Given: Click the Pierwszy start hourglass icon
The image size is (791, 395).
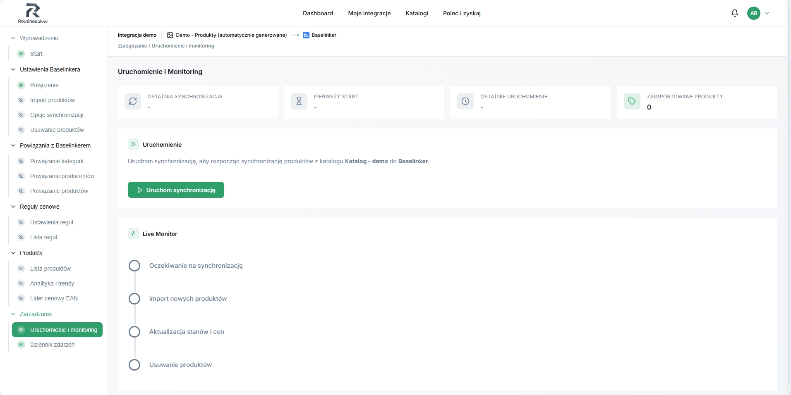Looking at the screenshot, I should [299, 101].
